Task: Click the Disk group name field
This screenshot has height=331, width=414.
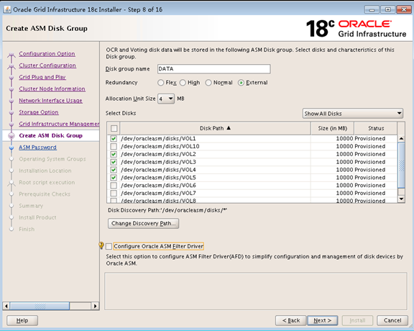Action: pos(214,69)
